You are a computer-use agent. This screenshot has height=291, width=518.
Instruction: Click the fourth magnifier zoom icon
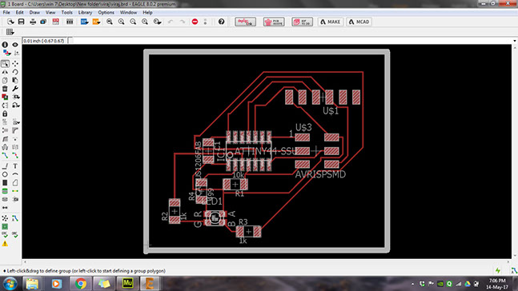point(145,22)
